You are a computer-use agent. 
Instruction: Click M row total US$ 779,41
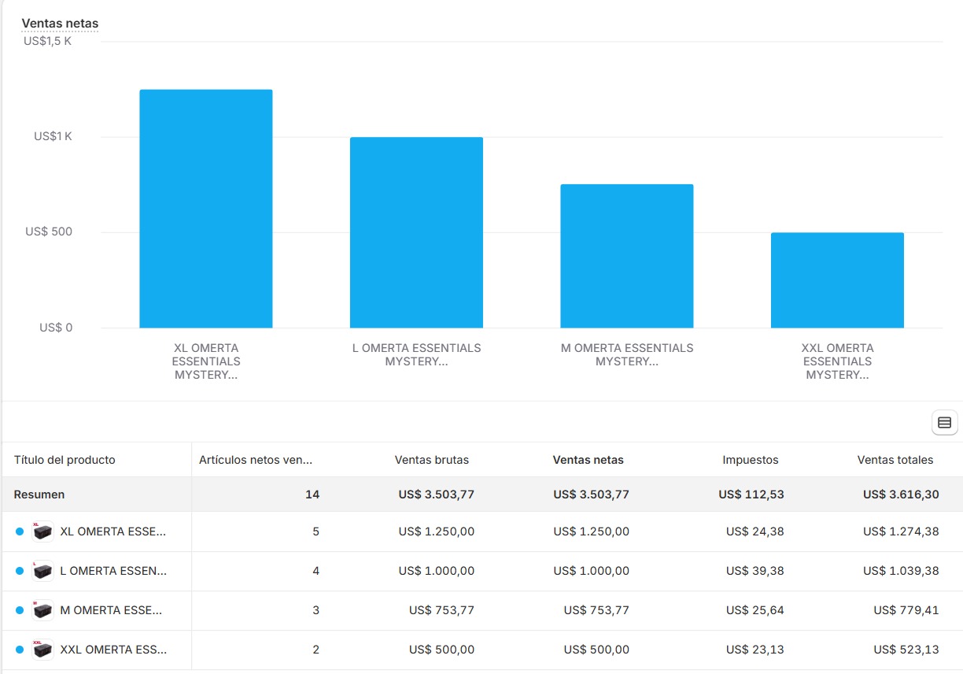pyautogui.click(x=906, y=610)
